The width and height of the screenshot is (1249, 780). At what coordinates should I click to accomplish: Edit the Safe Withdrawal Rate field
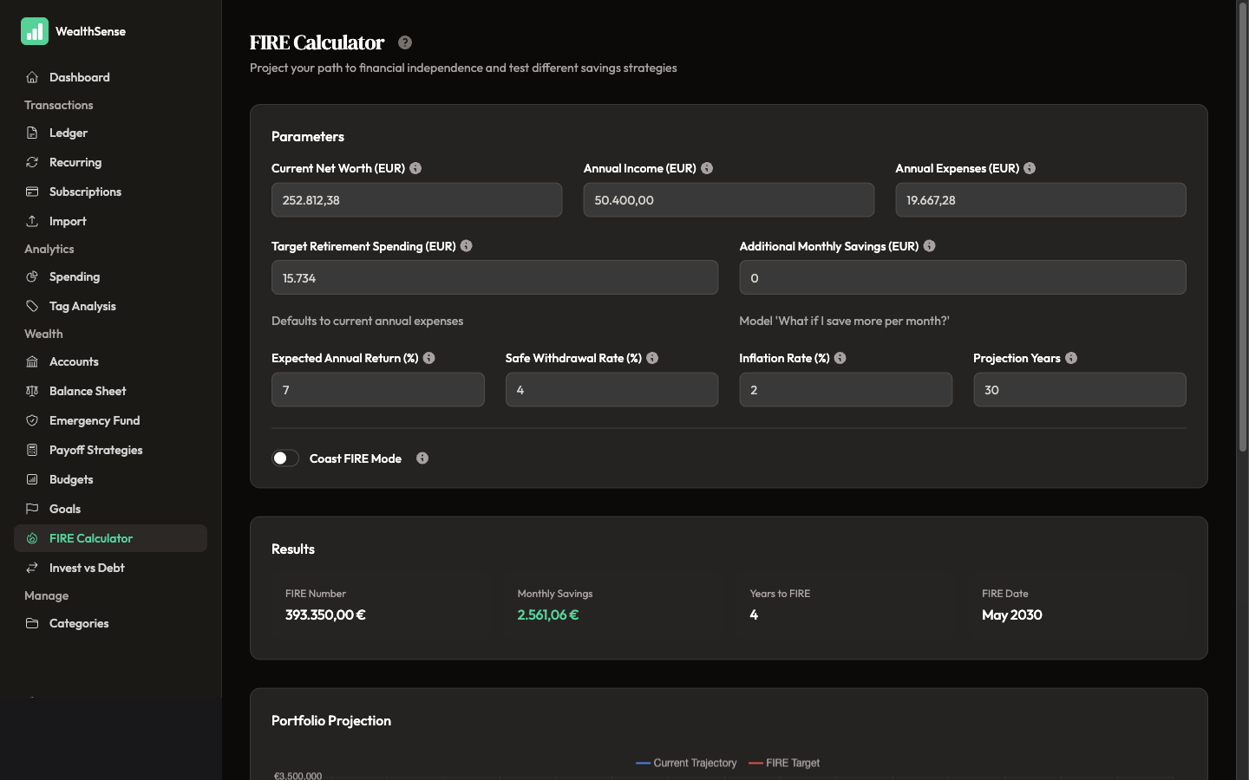(x=611, y=390)
